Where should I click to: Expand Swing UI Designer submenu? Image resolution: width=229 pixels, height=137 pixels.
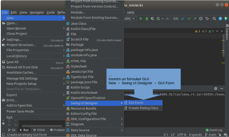94,103
